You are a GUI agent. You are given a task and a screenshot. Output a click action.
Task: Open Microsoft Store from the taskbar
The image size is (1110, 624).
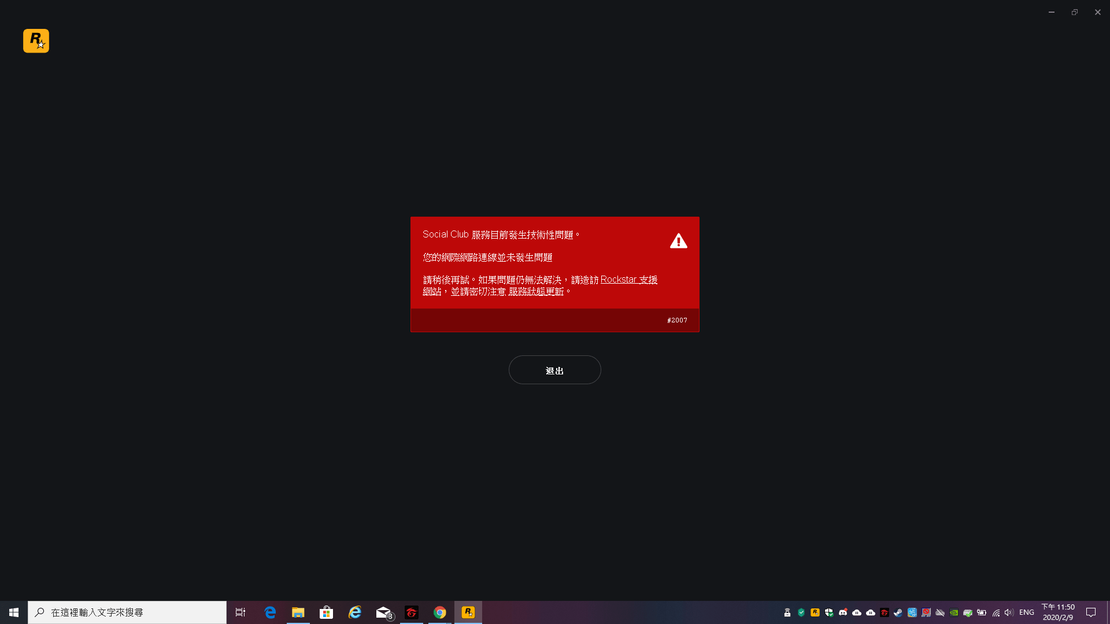point(326,612)
